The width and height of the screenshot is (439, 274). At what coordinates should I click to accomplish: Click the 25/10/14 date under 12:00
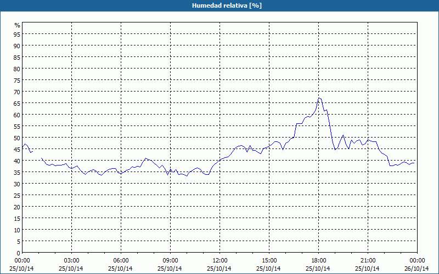[x=219, y=269]
